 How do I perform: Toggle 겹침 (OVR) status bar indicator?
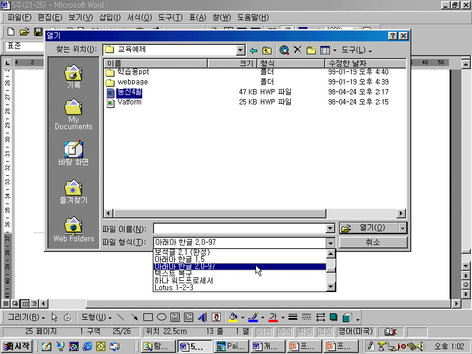[325, 332]
